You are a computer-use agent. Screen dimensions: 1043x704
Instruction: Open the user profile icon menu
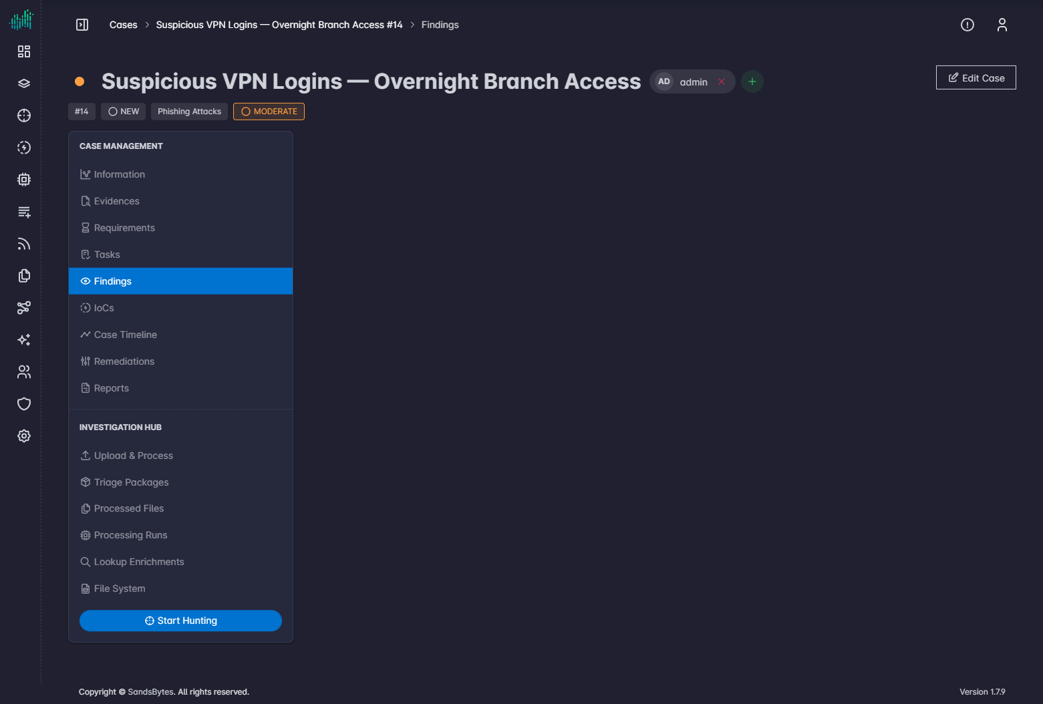pos(1002,25)
